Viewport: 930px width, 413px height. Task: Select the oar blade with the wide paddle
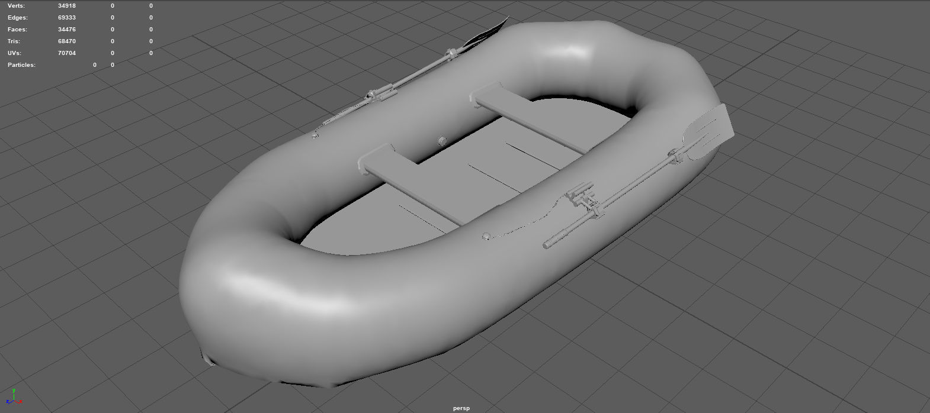(x=707, y=133)
